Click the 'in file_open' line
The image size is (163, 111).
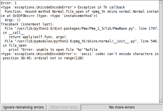(15, 45)
